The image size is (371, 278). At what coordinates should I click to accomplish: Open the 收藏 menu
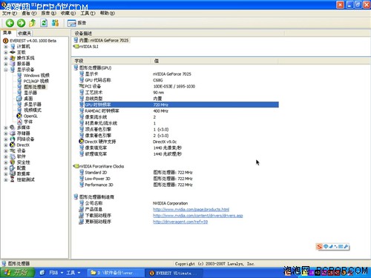[x=68, y=13]
